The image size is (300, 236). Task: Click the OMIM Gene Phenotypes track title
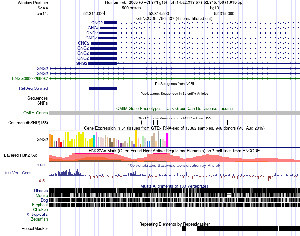(175, 109)
